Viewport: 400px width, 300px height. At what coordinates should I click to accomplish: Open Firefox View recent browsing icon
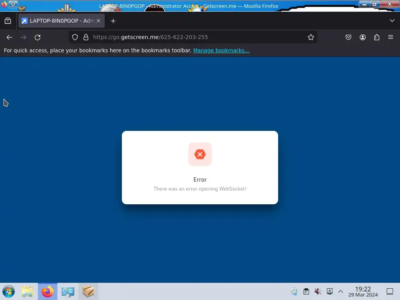coord(8,21)
